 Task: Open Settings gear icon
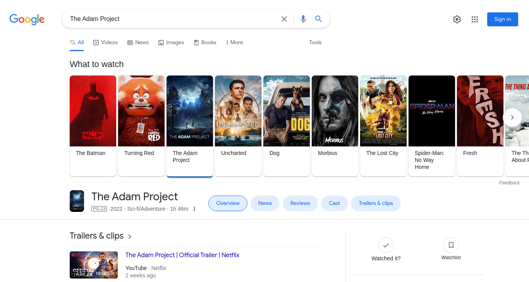pyautogui.click(x=457, y=19)
